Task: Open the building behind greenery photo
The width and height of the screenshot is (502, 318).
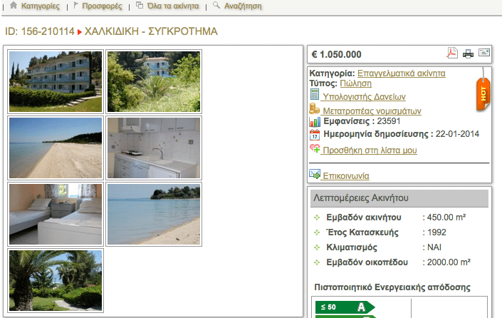Action: [154, 82]
